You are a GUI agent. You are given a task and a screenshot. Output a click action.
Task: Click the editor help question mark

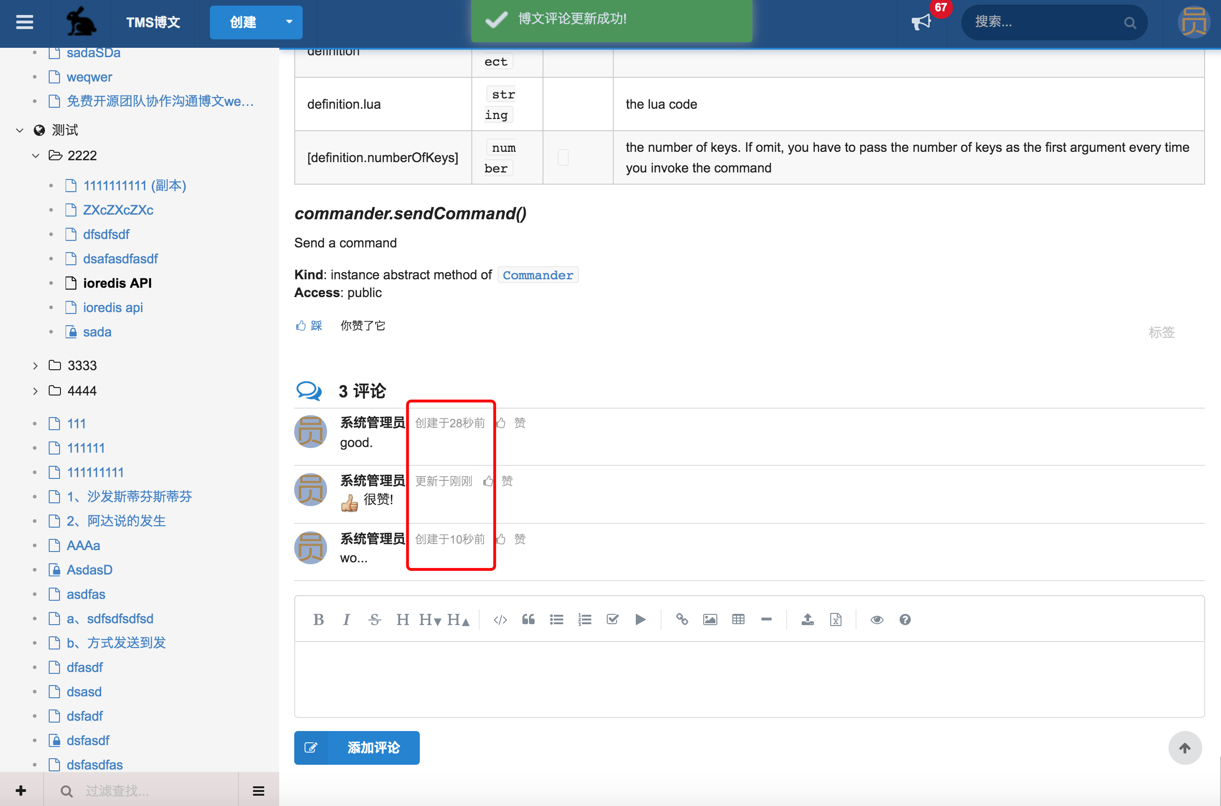pos(905,619)
